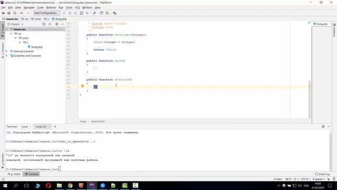Click the locate target icon in Project panel
337x190 pixels.
(x=44, y=24)
